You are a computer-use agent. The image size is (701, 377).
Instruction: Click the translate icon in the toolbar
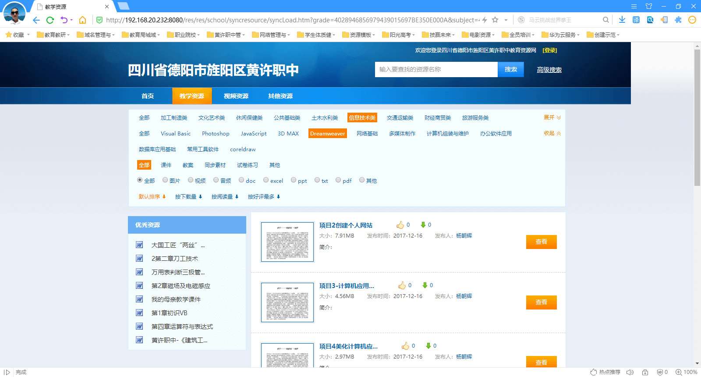tap(636, 20)
